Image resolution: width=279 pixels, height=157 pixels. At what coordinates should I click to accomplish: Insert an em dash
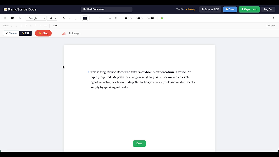45,26
